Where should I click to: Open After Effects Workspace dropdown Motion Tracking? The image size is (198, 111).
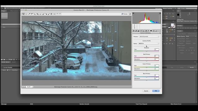[x=169, y=8]
